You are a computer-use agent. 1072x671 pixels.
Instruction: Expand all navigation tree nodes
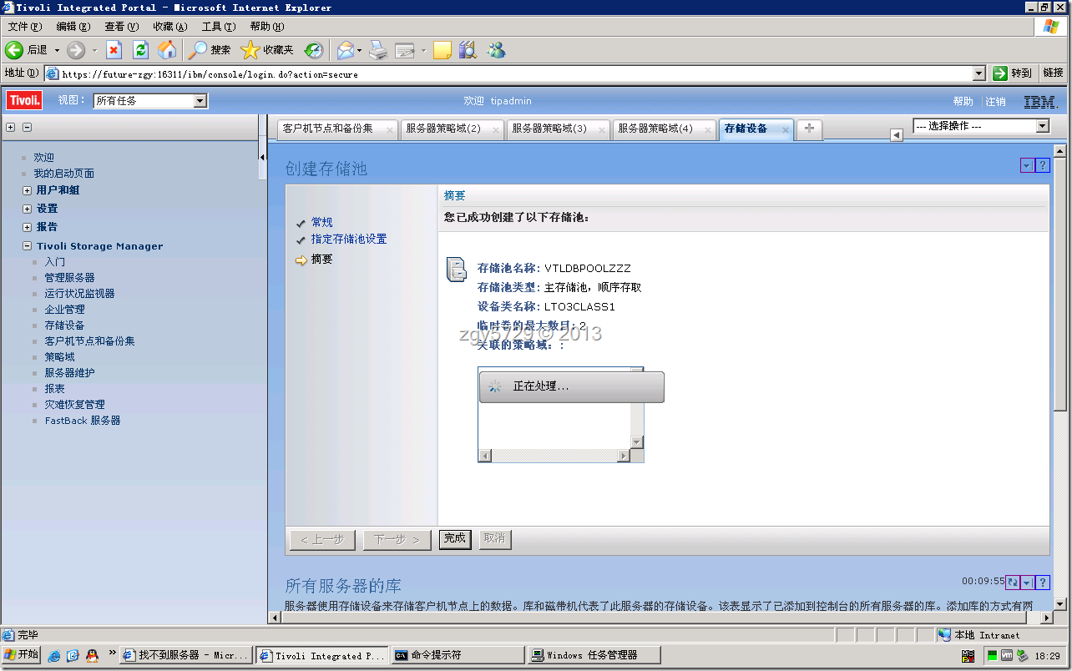[x=11, y=128]
